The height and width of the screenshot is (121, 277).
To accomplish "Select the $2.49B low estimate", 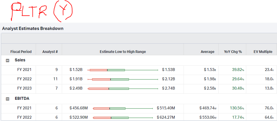I will click(76, 88).
